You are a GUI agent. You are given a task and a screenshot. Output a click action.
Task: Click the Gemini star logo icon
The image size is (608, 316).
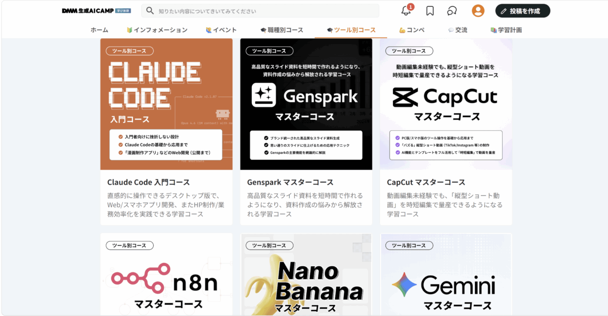(x=404, y=284)
